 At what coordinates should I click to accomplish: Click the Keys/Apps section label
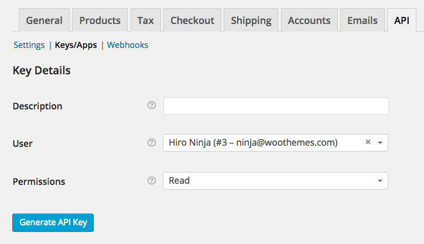[76, 45]
